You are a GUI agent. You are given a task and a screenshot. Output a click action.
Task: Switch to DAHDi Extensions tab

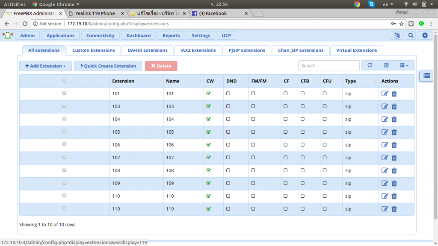(148, 50)
